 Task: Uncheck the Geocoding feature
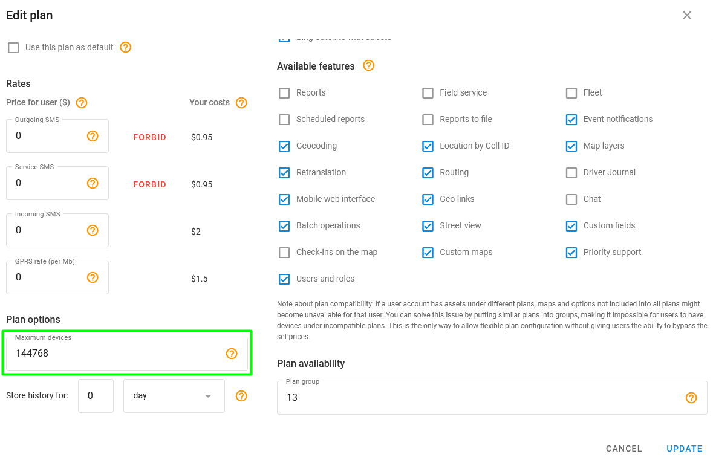click(284, 146)
